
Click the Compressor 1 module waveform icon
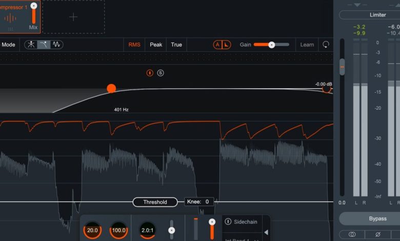(x=10, y=18)
